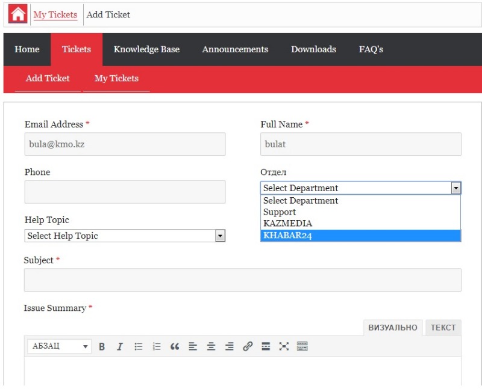482x389 pixels.
Task: Insert a numbered list
Action: (x=157, y=346)
